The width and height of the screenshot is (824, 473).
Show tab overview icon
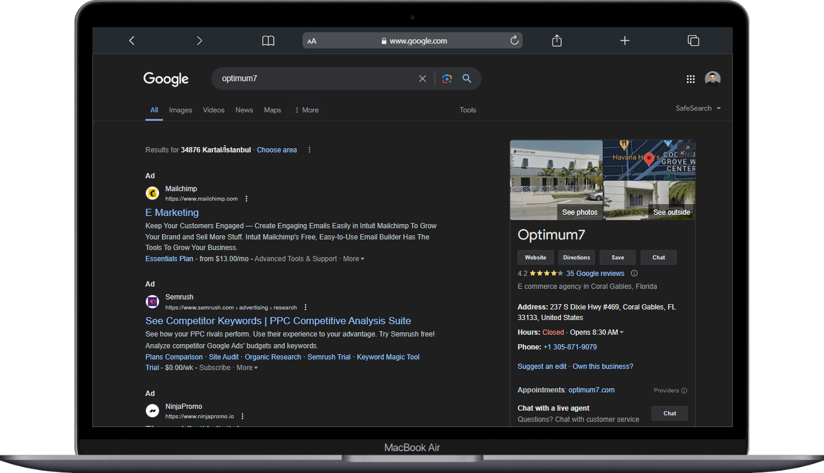(x=693, y=41)
